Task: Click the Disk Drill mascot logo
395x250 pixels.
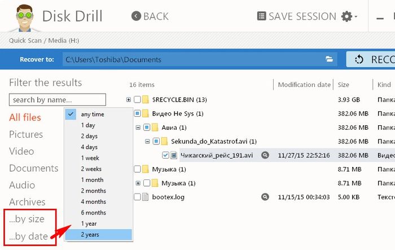Action: (24, 17)
